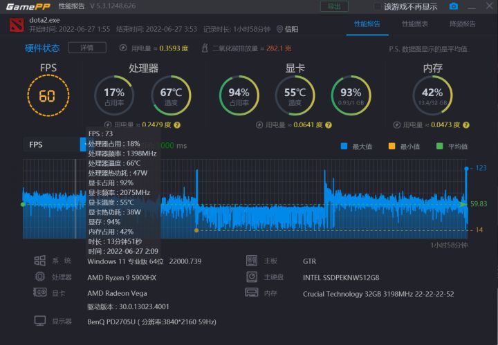Click the carbon dioxide emission icon

tap(205, 48)
